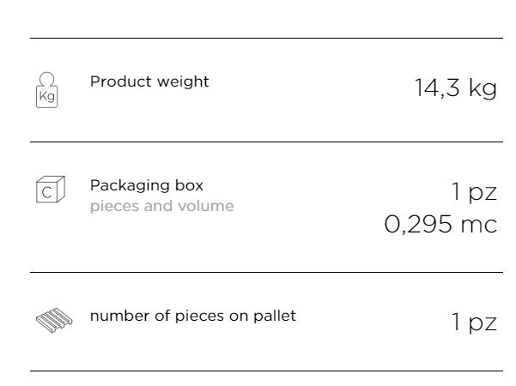Click the Kg weight icon
Viewport: 516px width, 386px height.
[x=46, y=90]
